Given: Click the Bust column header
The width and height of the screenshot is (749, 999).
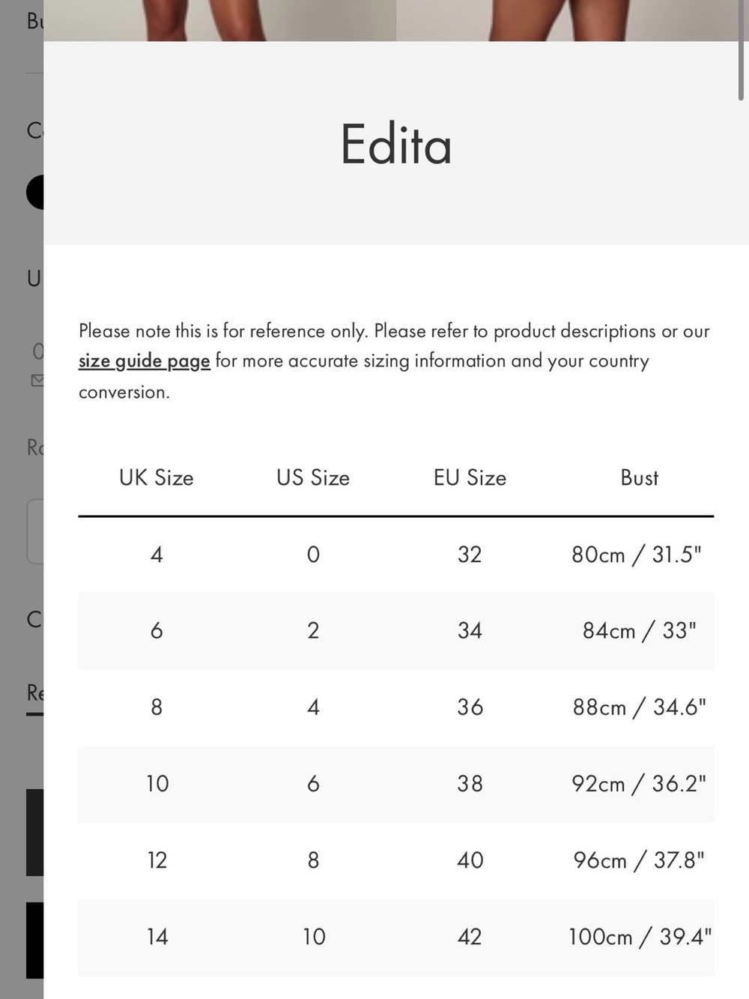Looking at the screenshot, I should (x=639, y=478).
